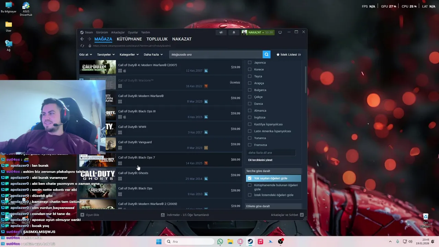Open File Explorer from the taskbar
This screenshot has height=247, width=439.
tap(230, 242)
